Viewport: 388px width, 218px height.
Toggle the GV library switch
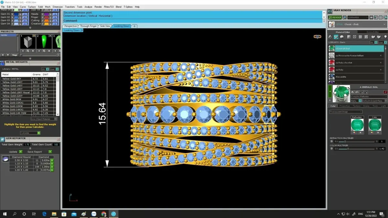pyautogui.click(x=376, y=42)
